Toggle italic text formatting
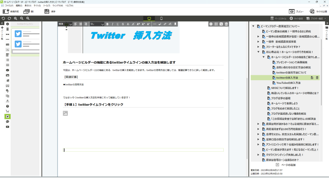This screenshot has width=329, height=185. coord(113,24)
